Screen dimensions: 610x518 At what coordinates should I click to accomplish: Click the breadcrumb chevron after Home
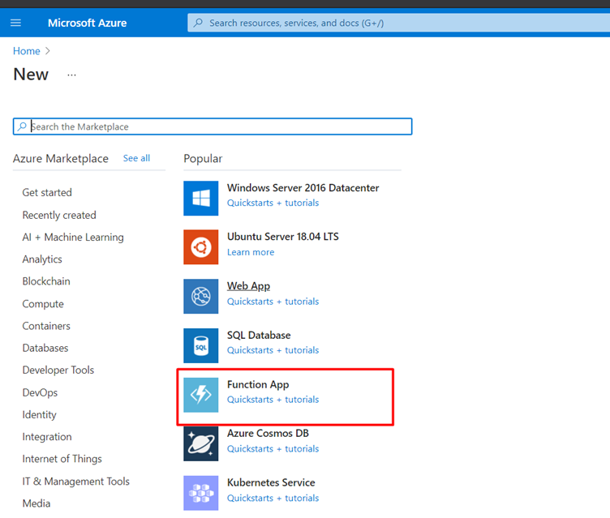click(x=48, y=51)
